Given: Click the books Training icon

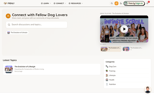Looking at the screenshot, I should tap(107, 71).
